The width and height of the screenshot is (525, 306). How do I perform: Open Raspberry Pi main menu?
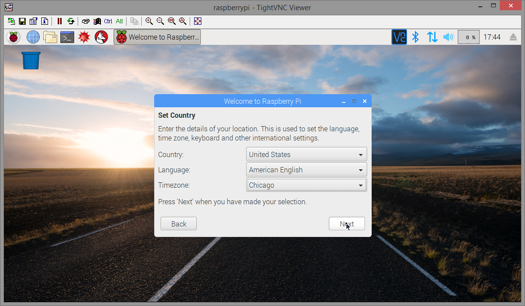coord(14,37)
